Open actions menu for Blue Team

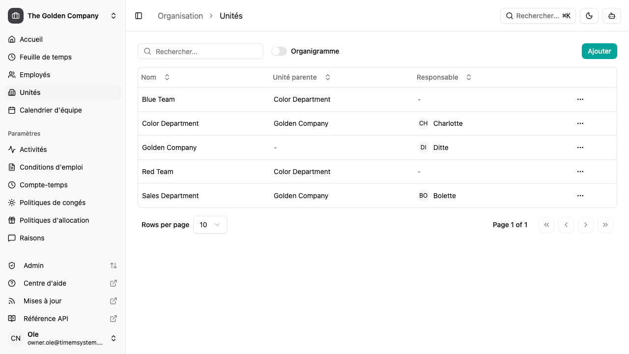tap(580, 99)
